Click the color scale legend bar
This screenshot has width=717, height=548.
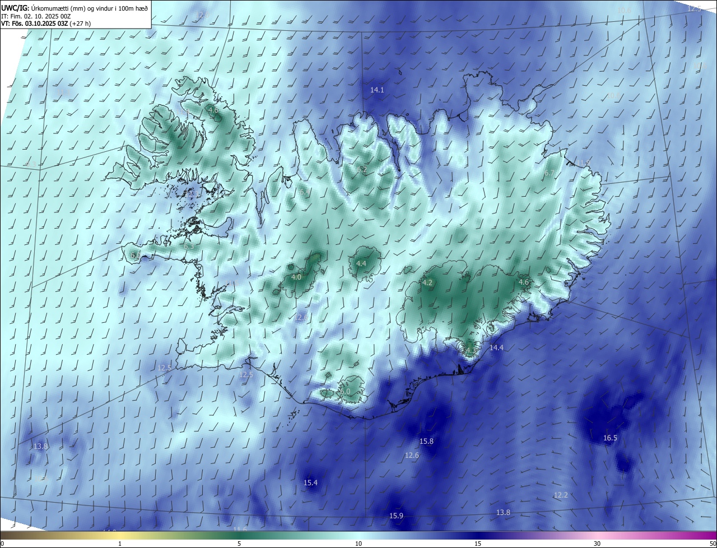pos(358,536)
